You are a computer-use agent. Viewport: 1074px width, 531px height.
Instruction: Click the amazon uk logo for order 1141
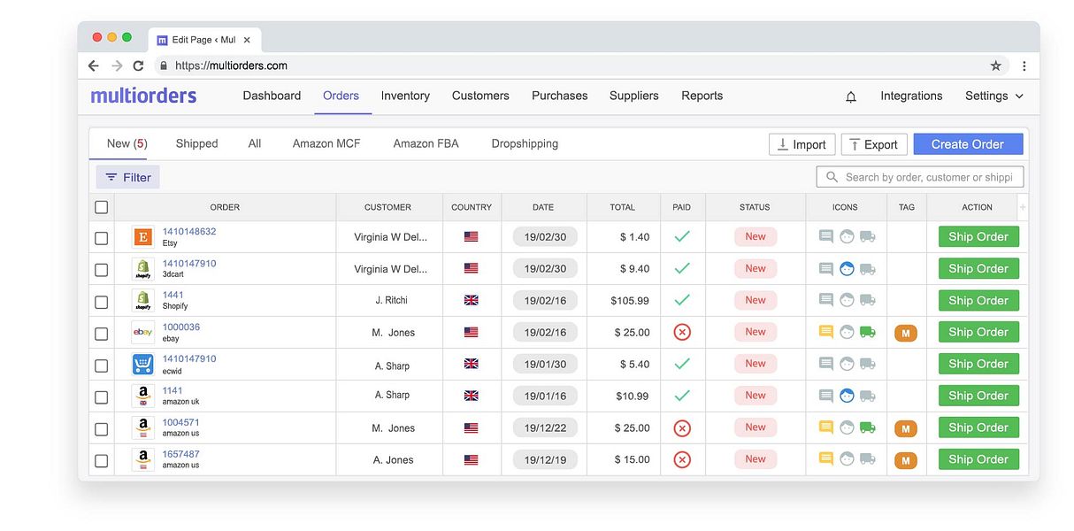pos(142,396)
